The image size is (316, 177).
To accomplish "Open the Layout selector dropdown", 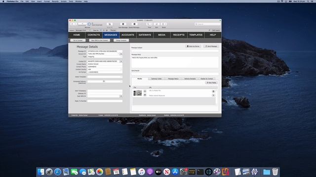I will tap(83, 30).
